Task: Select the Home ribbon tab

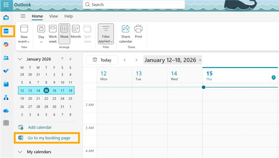Action: pyautogui.click(x=37, y=16)
